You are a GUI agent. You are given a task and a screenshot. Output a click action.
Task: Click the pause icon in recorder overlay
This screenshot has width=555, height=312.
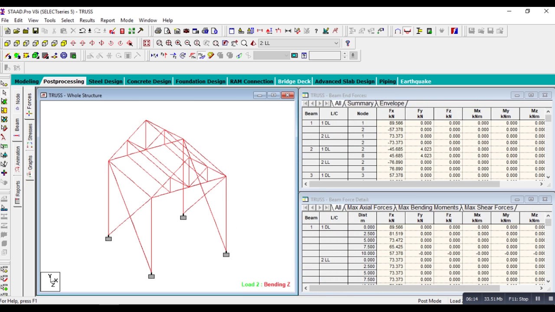pos(538,299)
